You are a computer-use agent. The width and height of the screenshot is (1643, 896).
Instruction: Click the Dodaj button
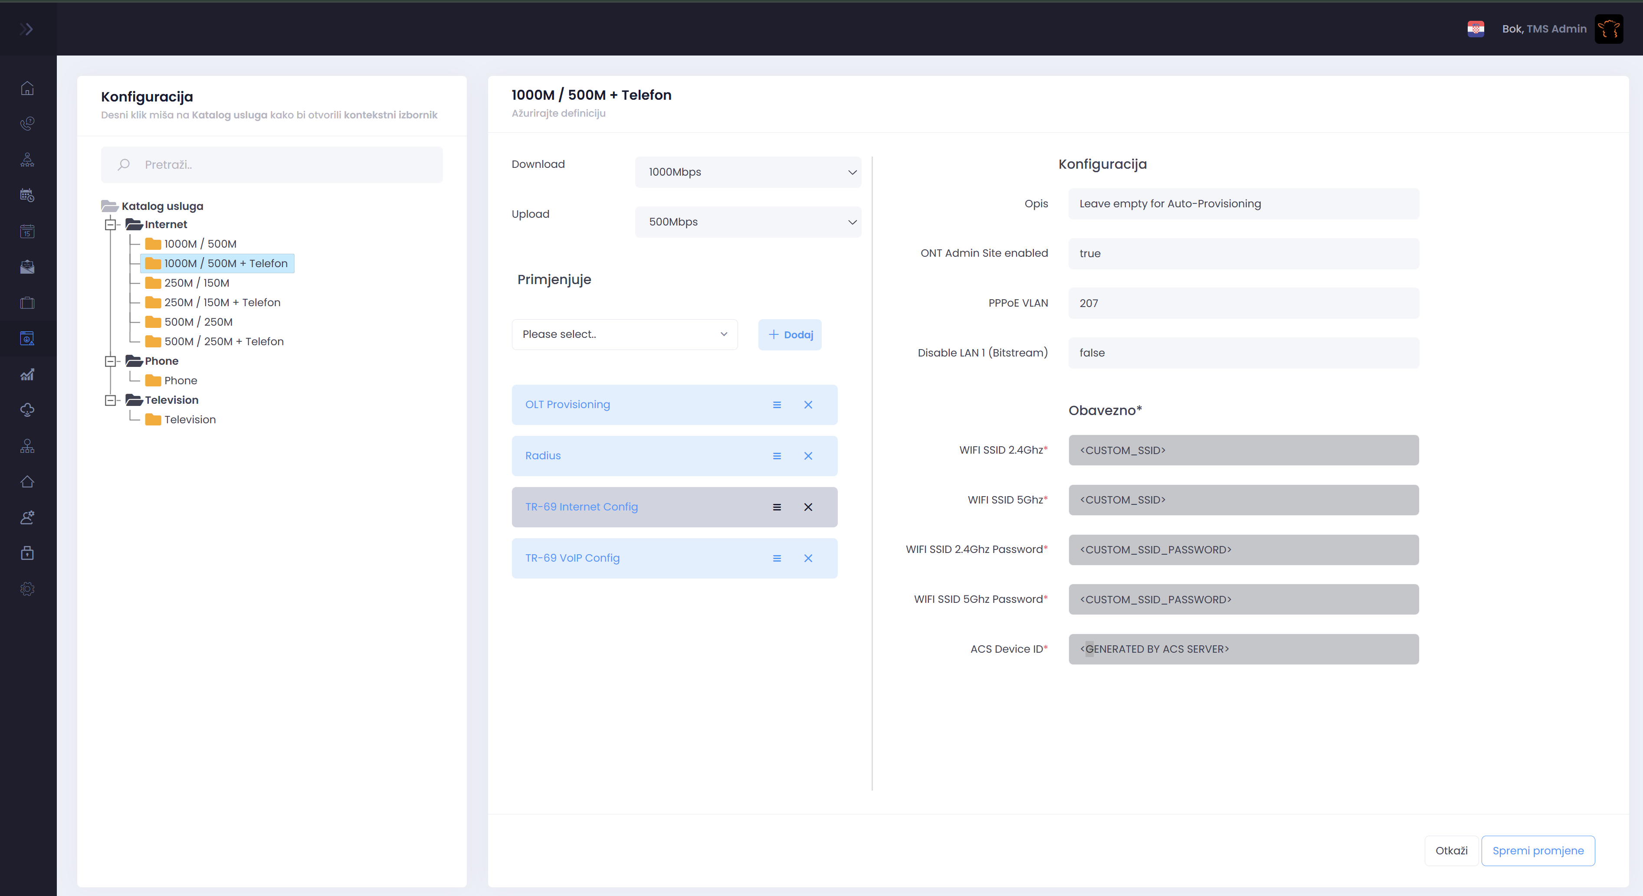click(x=789, y=335)
